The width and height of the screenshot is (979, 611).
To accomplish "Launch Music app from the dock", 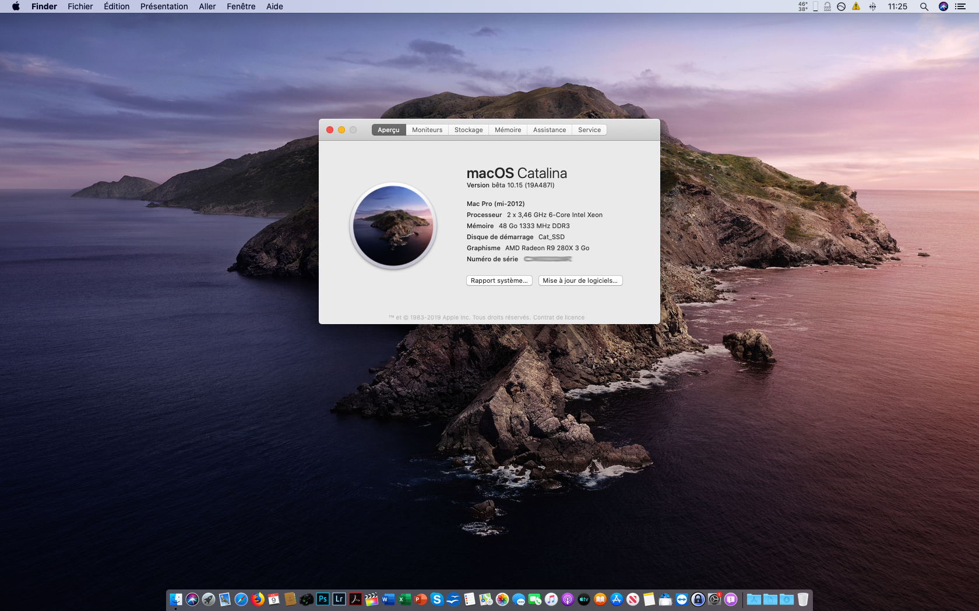I will click(x=551, y=599).
